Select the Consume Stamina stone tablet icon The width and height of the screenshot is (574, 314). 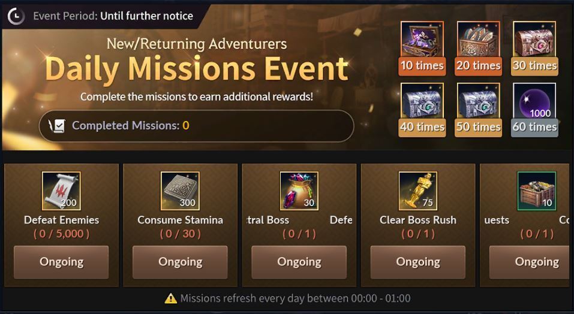(180, 191)
